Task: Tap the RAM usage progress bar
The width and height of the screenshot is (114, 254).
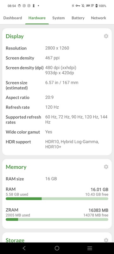Action: 57,199
